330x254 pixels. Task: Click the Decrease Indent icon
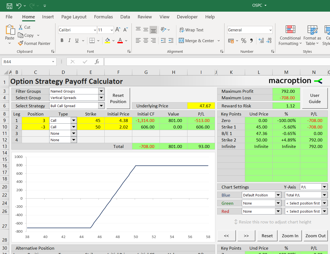coord(163,41)
